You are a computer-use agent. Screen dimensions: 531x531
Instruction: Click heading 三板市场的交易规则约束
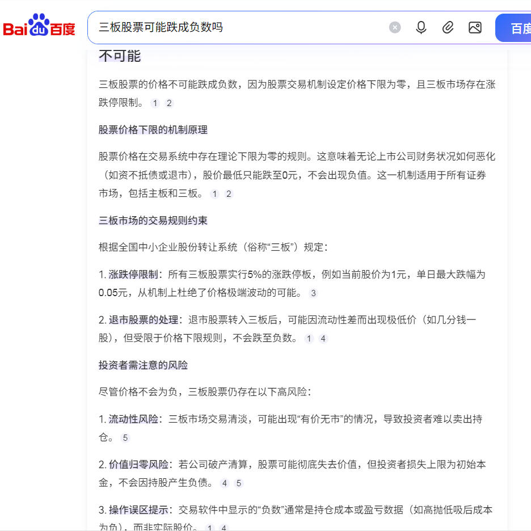point(153,221)
